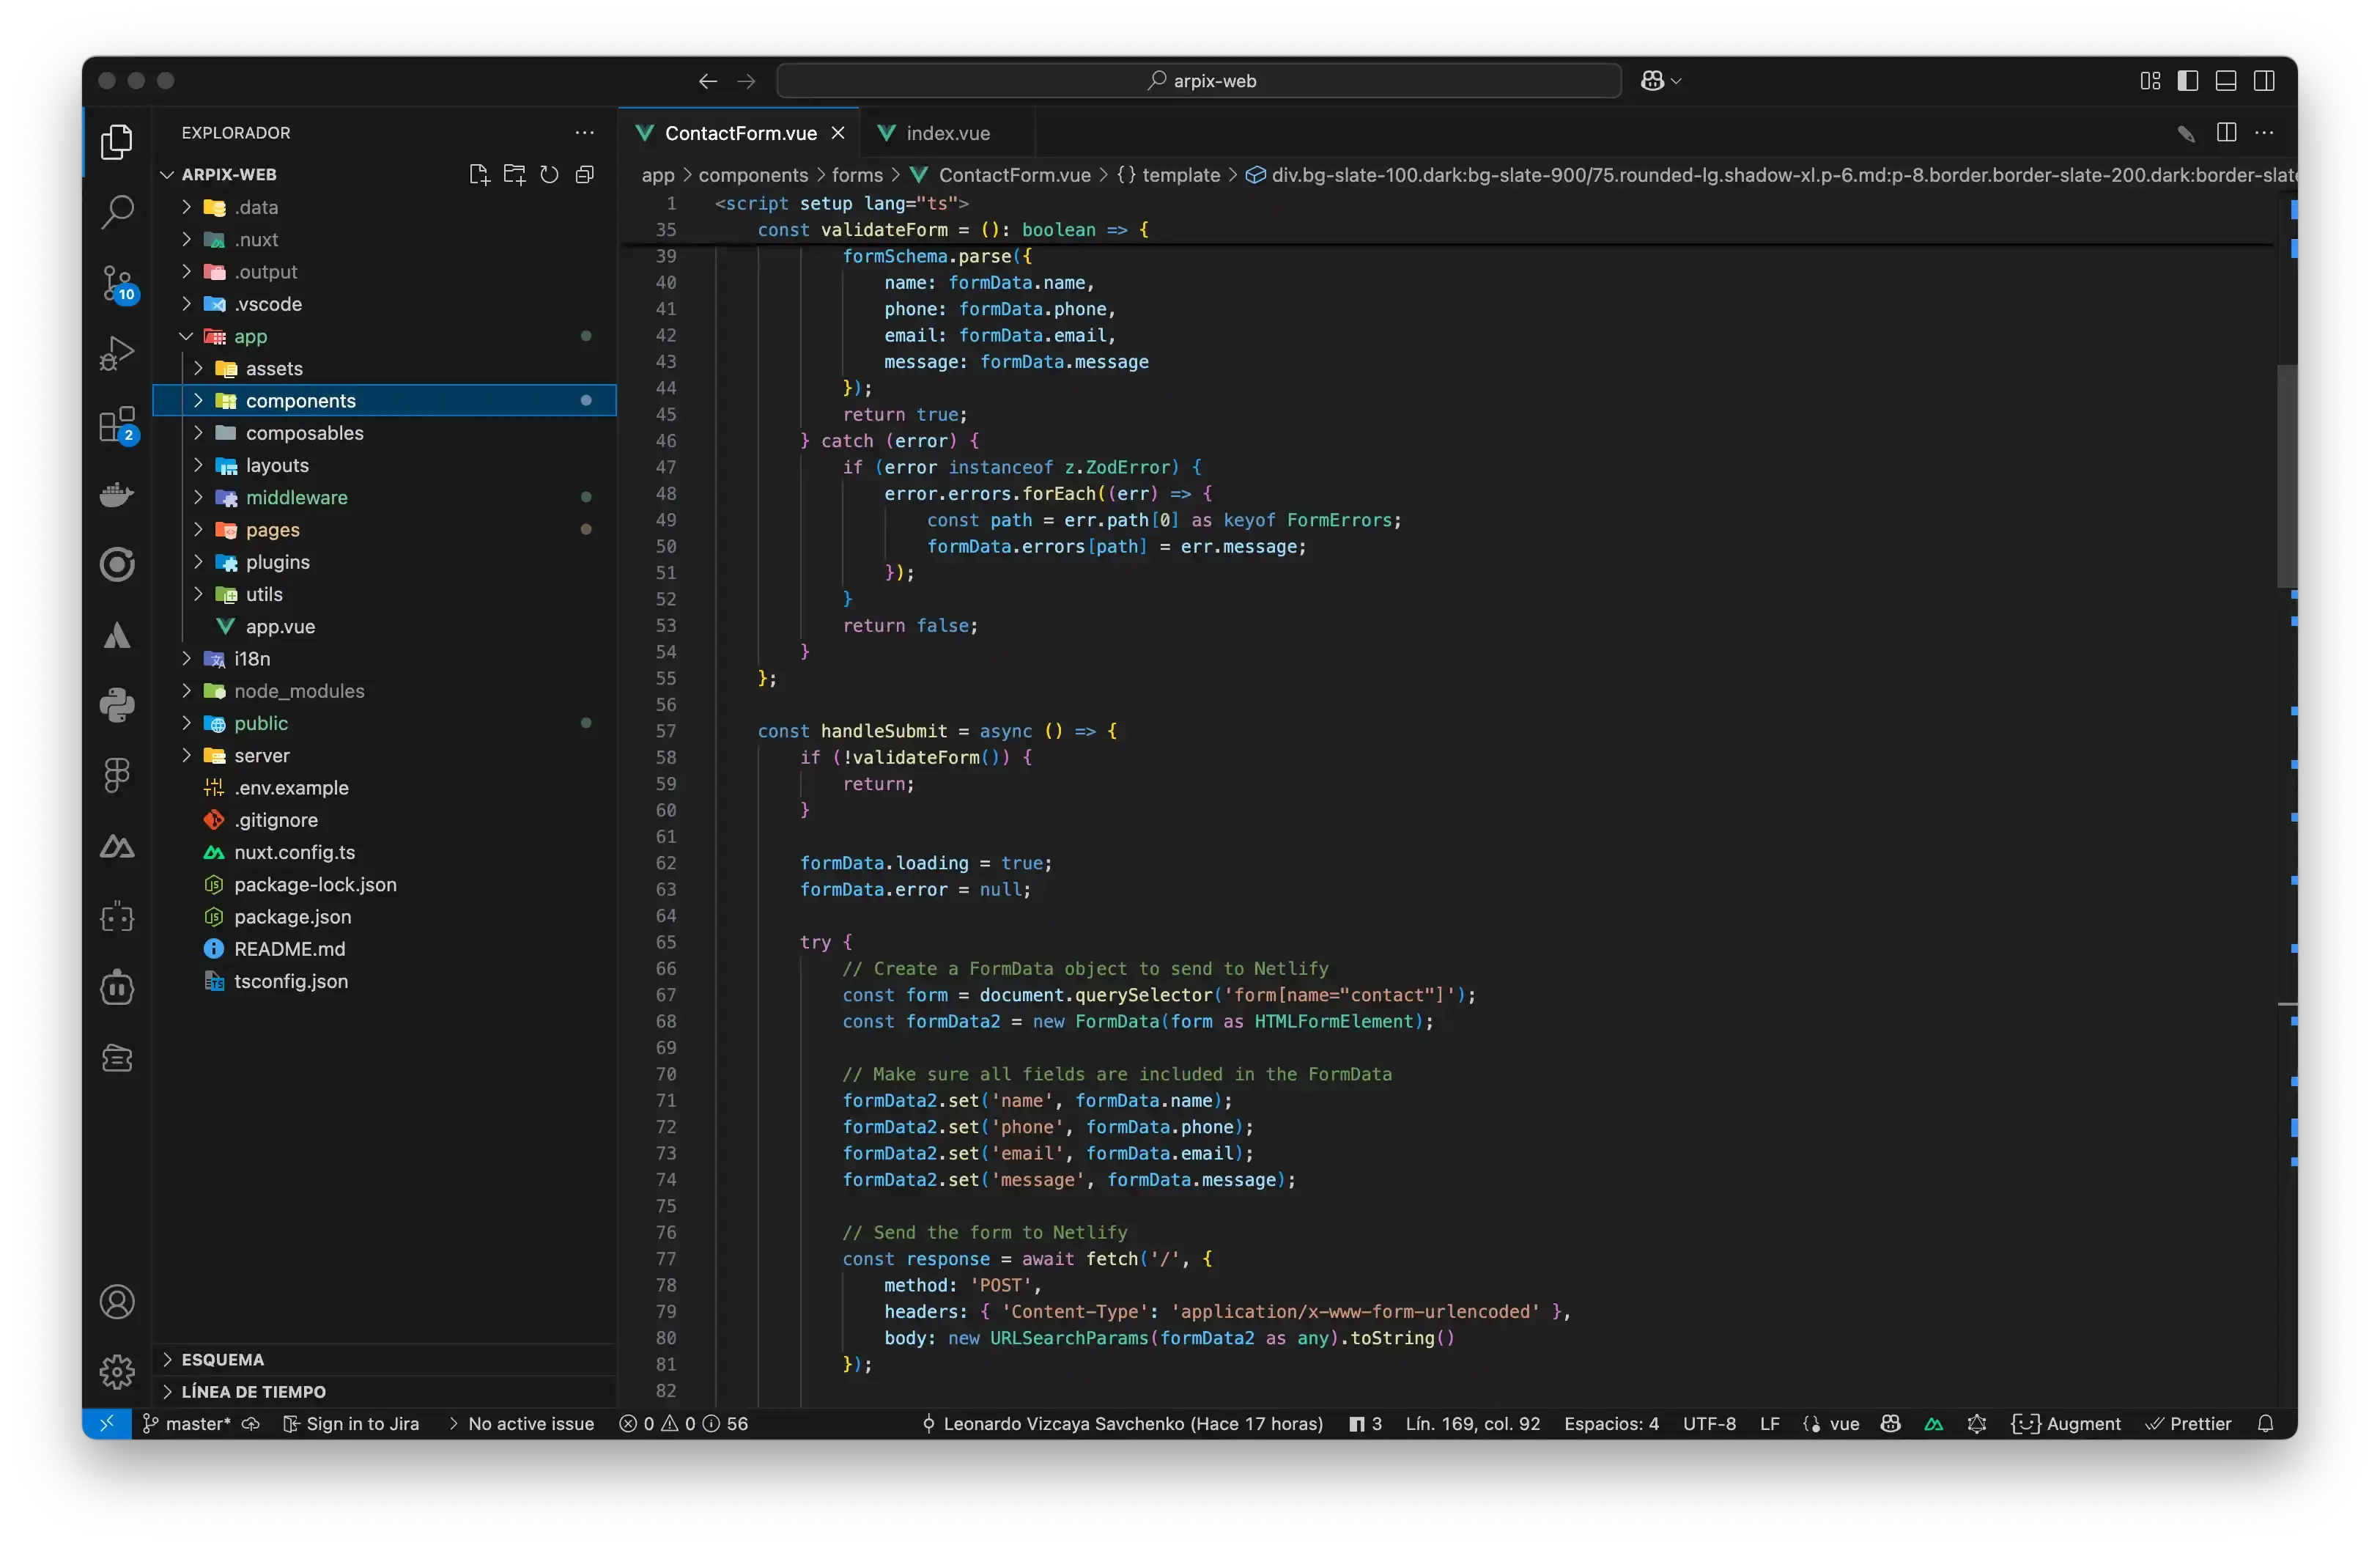Open the Python icon view in activity bar
Image resolution: width=2380 pixels, height=1548 pixels.
117,705
